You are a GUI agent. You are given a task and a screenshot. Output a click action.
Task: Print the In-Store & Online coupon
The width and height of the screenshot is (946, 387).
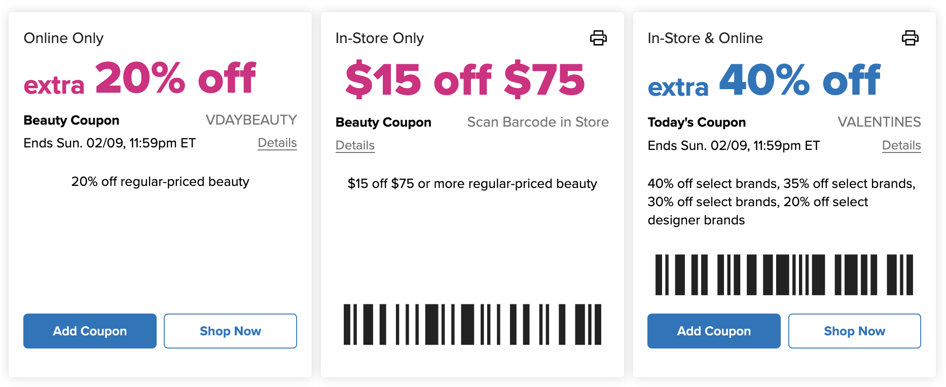[x=910, y=38]
